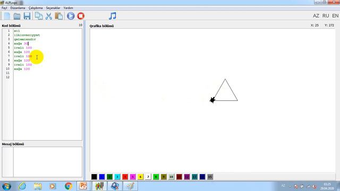This screenshot has height=191, width=340.
Task: Pick the magenta color swatch numbered 5
Action: pos(133,177)
